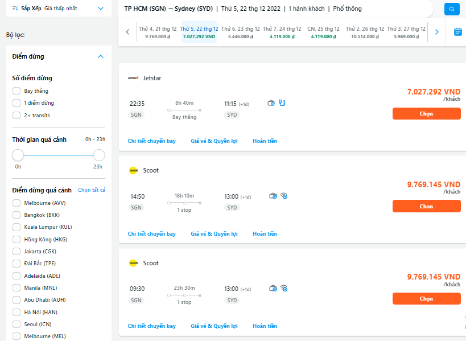Click the Jetstar flight baggage icon
Screen dimensions: 466x341
pos(271,103)
